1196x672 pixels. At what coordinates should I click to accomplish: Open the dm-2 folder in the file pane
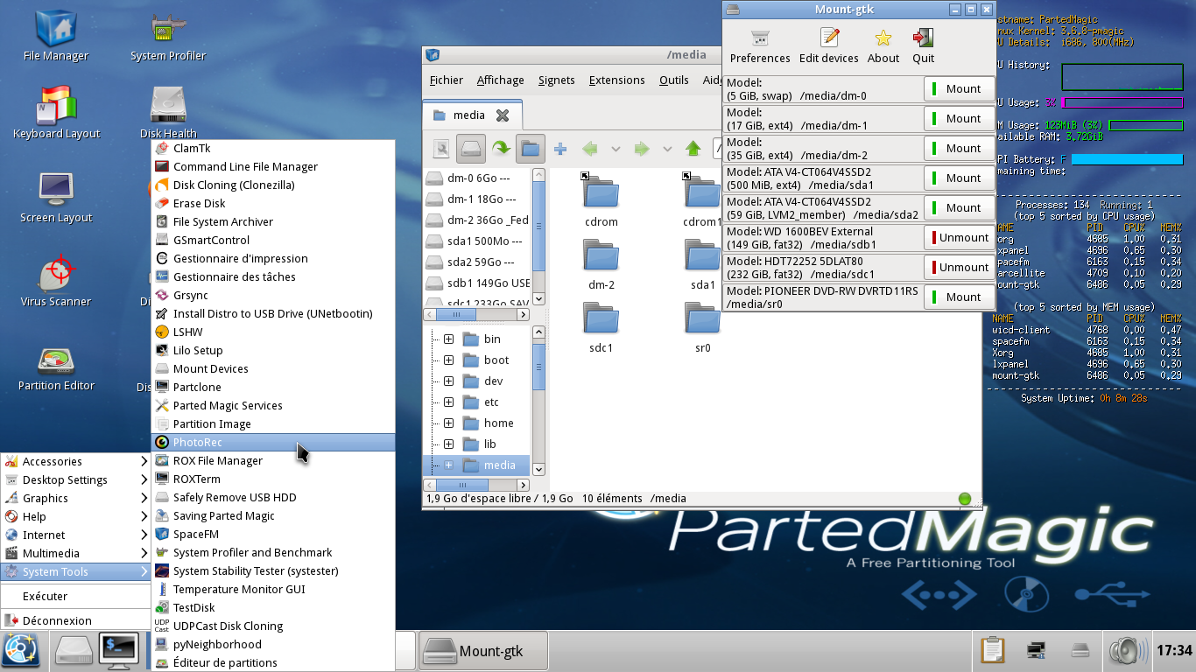click(602, 255)
